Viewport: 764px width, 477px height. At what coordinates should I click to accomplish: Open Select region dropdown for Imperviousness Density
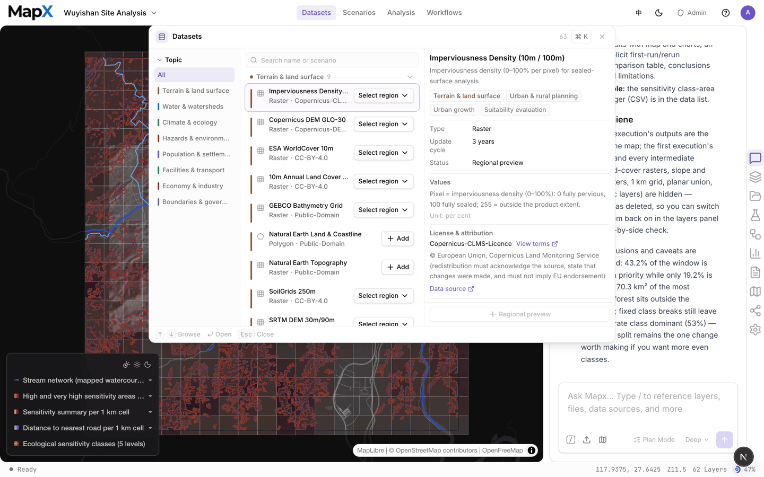384,95
